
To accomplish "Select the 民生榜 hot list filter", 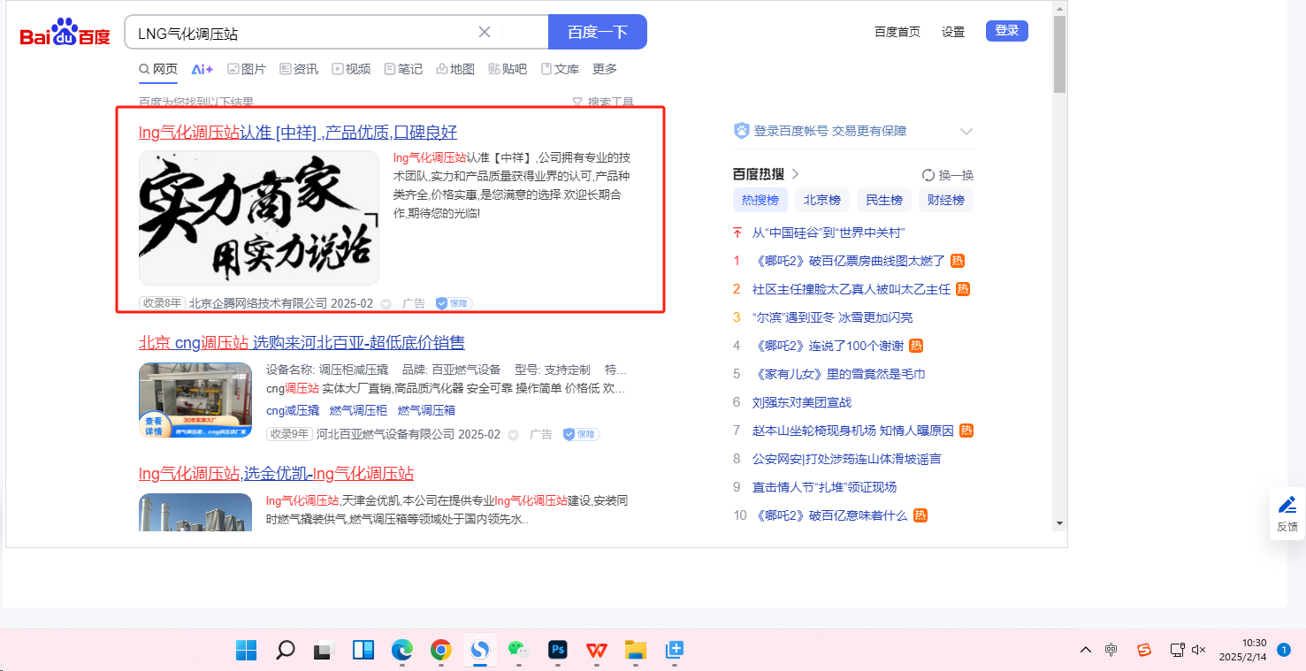I will click(x=883, y=200).
